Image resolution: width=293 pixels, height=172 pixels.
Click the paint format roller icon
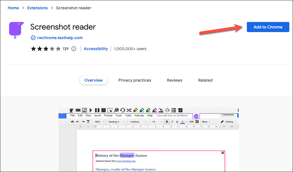click(88, 122)
